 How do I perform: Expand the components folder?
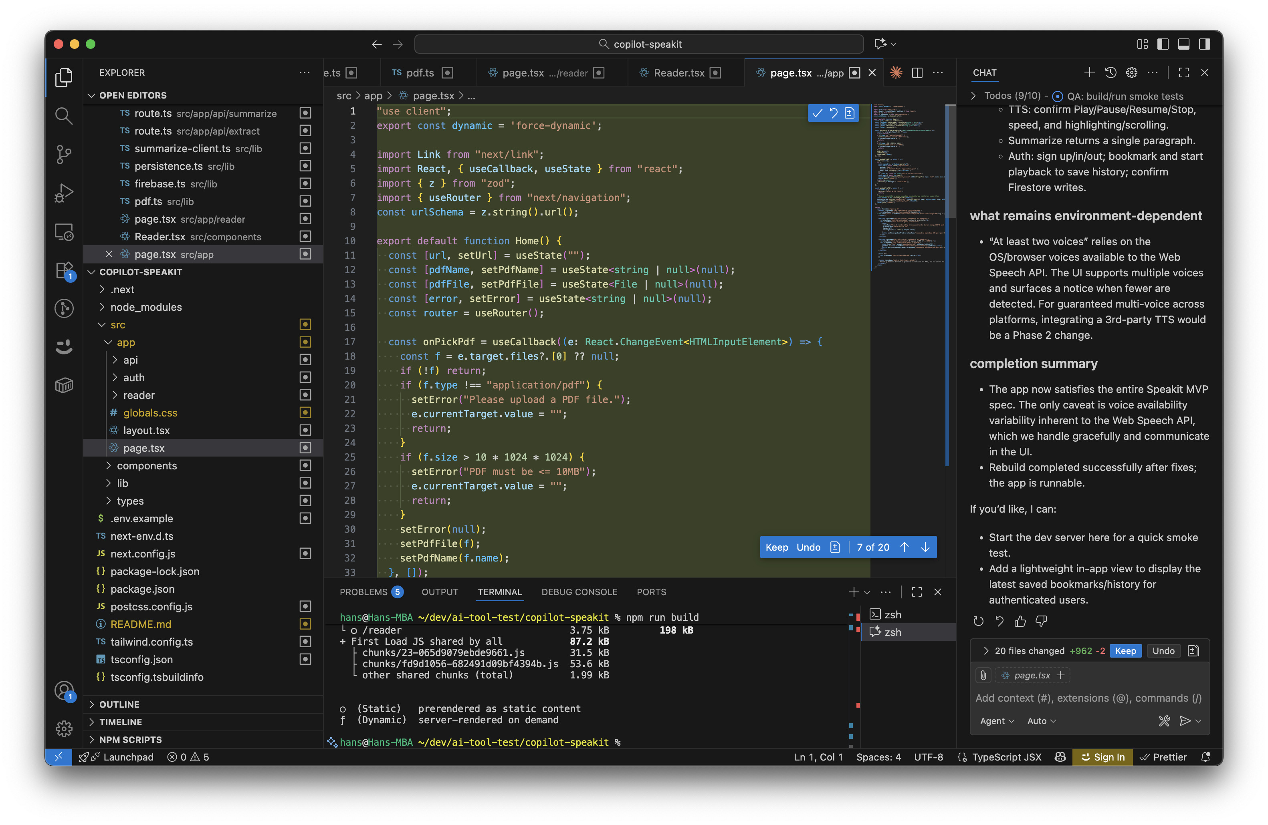click(x=147, y=466)
